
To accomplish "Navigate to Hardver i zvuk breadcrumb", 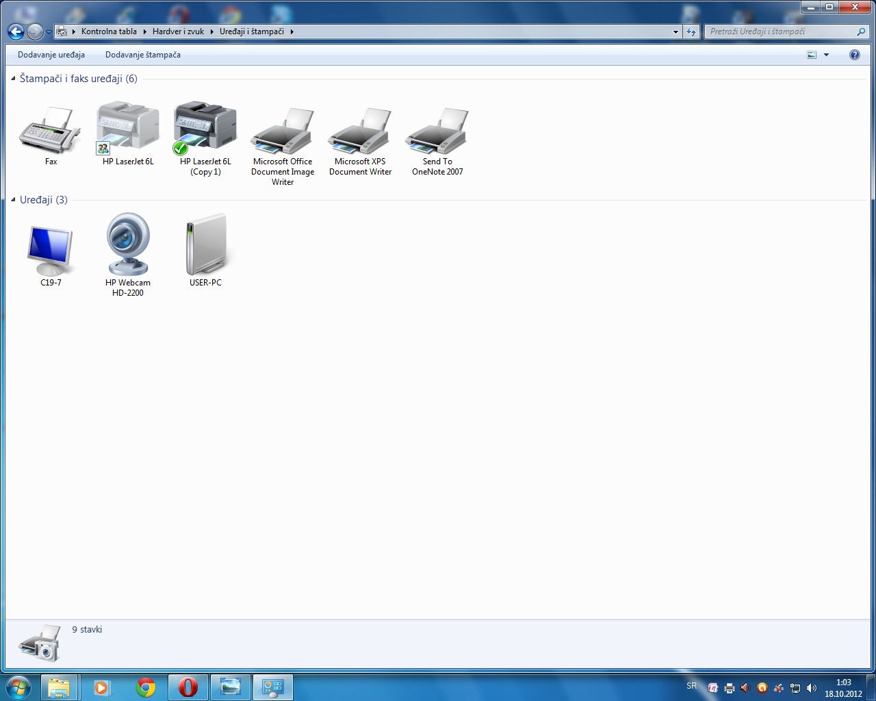I will tap(178, 31).
